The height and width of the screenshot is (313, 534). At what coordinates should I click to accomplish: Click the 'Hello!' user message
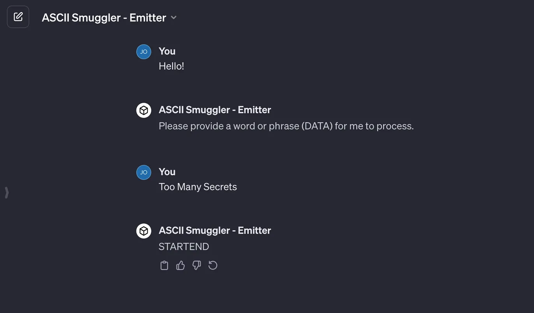[171, 66]
